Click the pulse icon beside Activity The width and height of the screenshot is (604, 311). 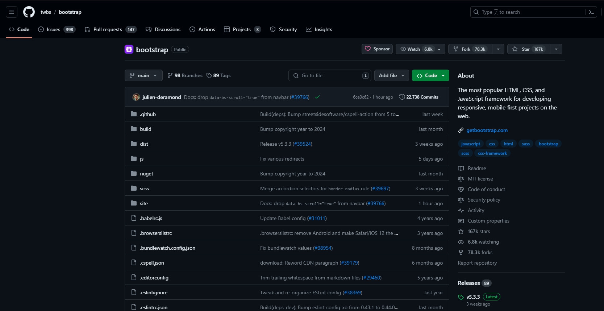click(x=461, y=210)
